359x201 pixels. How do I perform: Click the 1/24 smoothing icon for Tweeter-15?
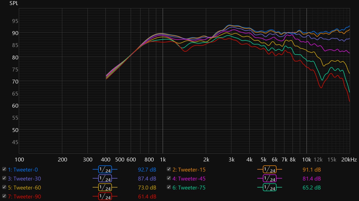tap(270, 170)
